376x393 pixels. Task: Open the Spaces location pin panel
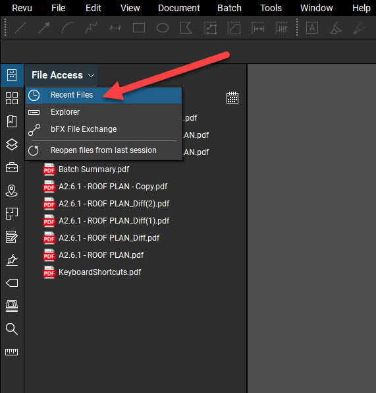coord(12,191)
